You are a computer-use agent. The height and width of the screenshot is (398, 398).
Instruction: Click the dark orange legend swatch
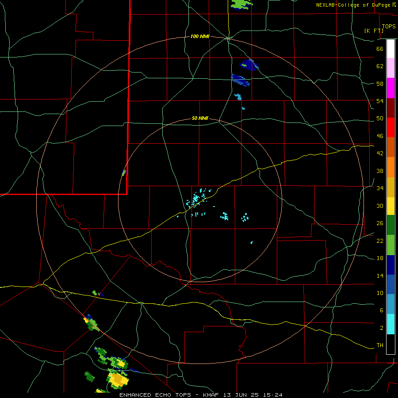tap(390, 147)
